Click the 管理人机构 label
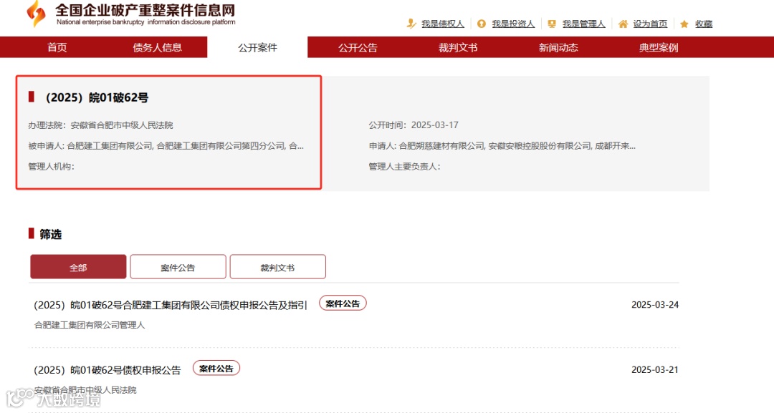This screenshot has height=413, width=774. pos(51,167)
